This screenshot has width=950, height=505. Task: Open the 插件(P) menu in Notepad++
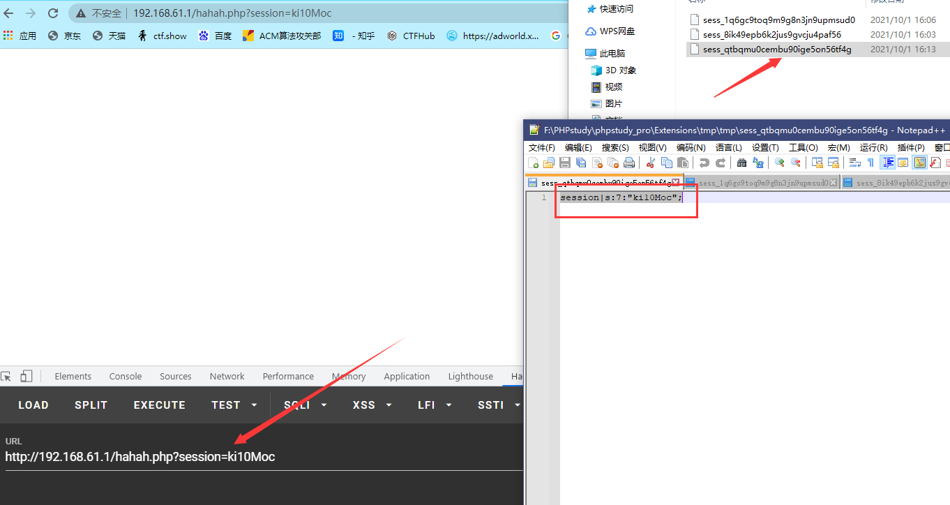coord(911,147)
